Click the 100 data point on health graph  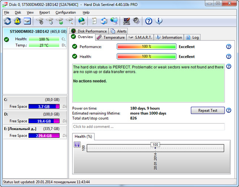(x=155, y=148)
